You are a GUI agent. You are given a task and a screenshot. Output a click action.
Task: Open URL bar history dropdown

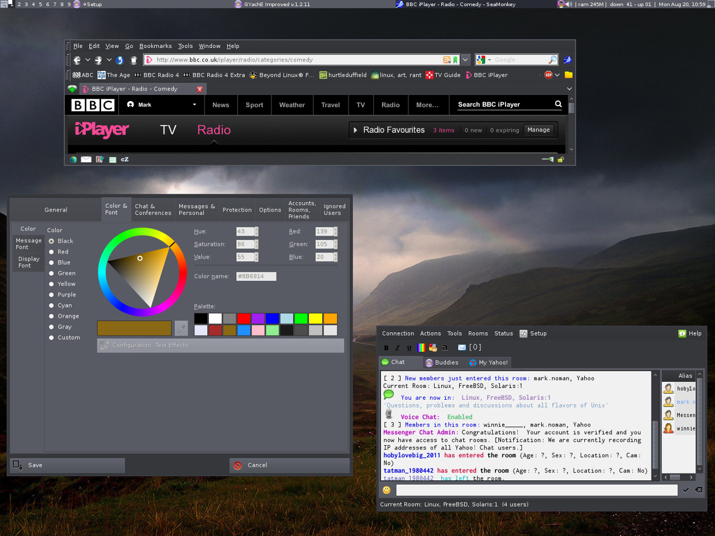[465, 60]
